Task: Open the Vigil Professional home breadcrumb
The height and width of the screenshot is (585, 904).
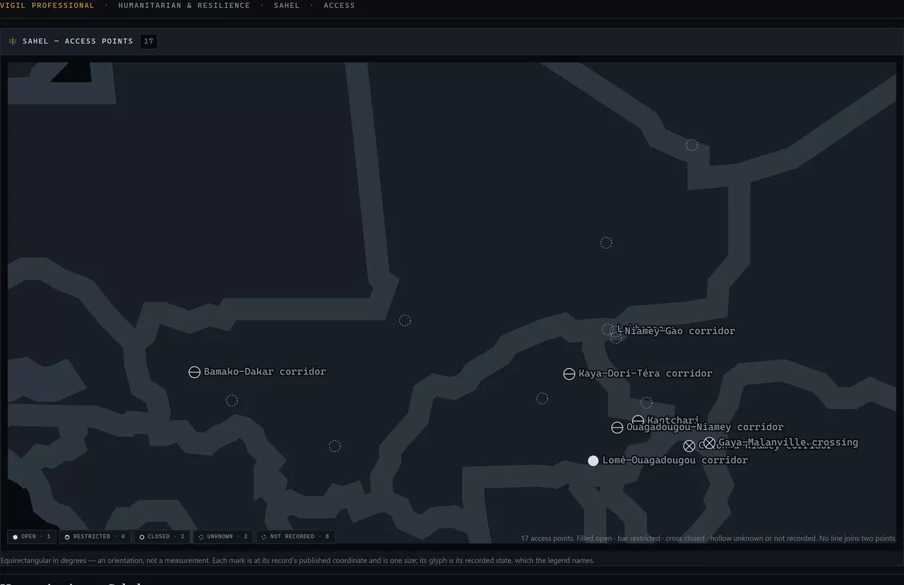Action: coord(47,6)
